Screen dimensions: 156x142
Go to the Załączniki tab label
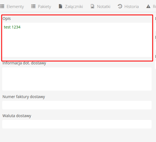(x=74, y=7)
